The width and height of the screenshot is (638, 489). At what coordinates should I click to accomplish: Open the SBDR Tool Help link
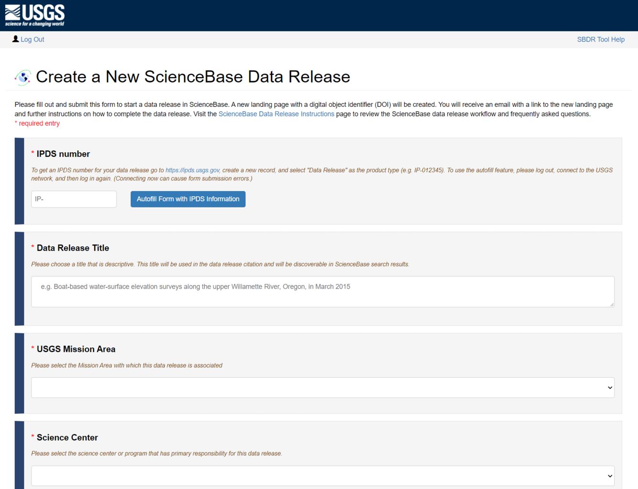coord(600,40)
